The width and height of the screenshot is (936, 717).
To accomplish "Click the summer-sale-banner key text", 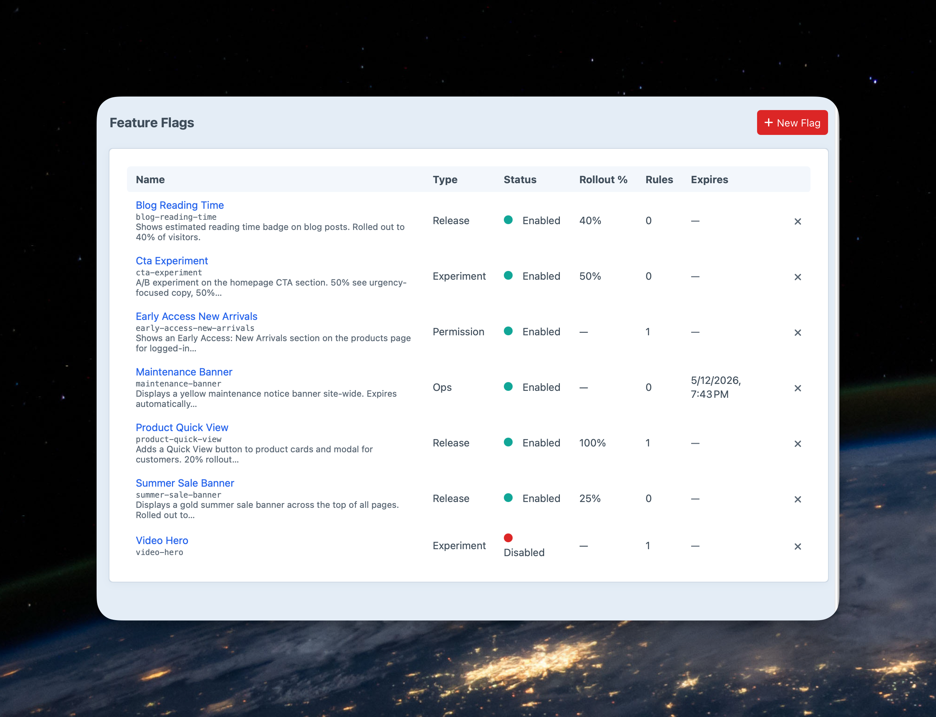I will [179, 495].
